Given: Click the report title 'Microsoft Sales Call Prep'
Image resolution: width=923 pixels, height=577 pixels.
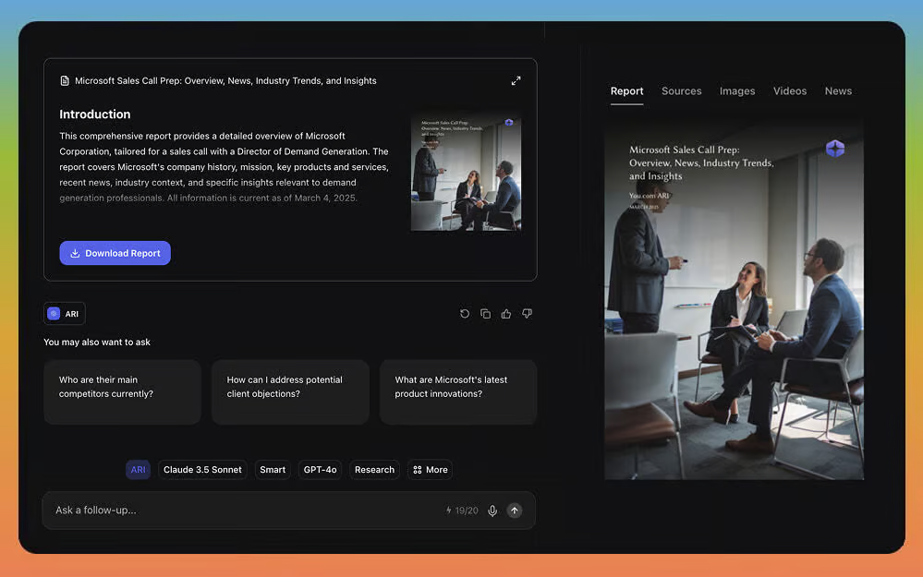Looking at the screenshot, I should (x=225, y=80).
